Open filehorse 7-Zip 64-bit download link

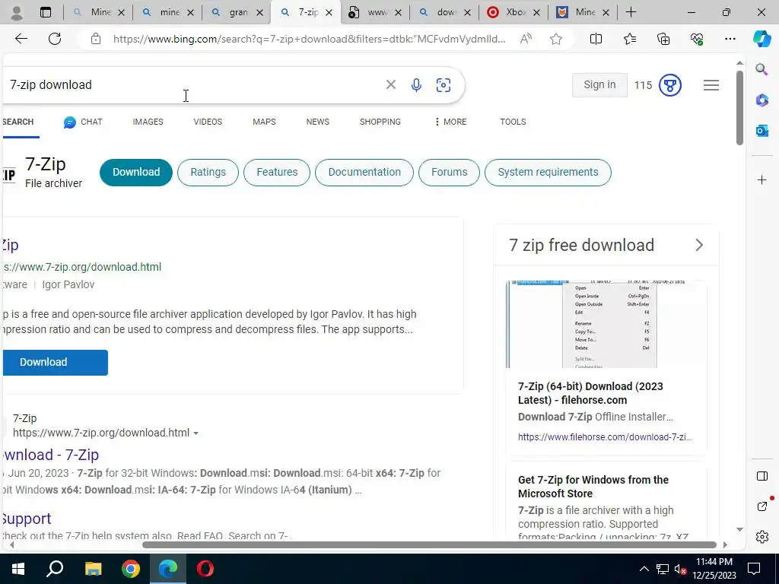point(590,393)
